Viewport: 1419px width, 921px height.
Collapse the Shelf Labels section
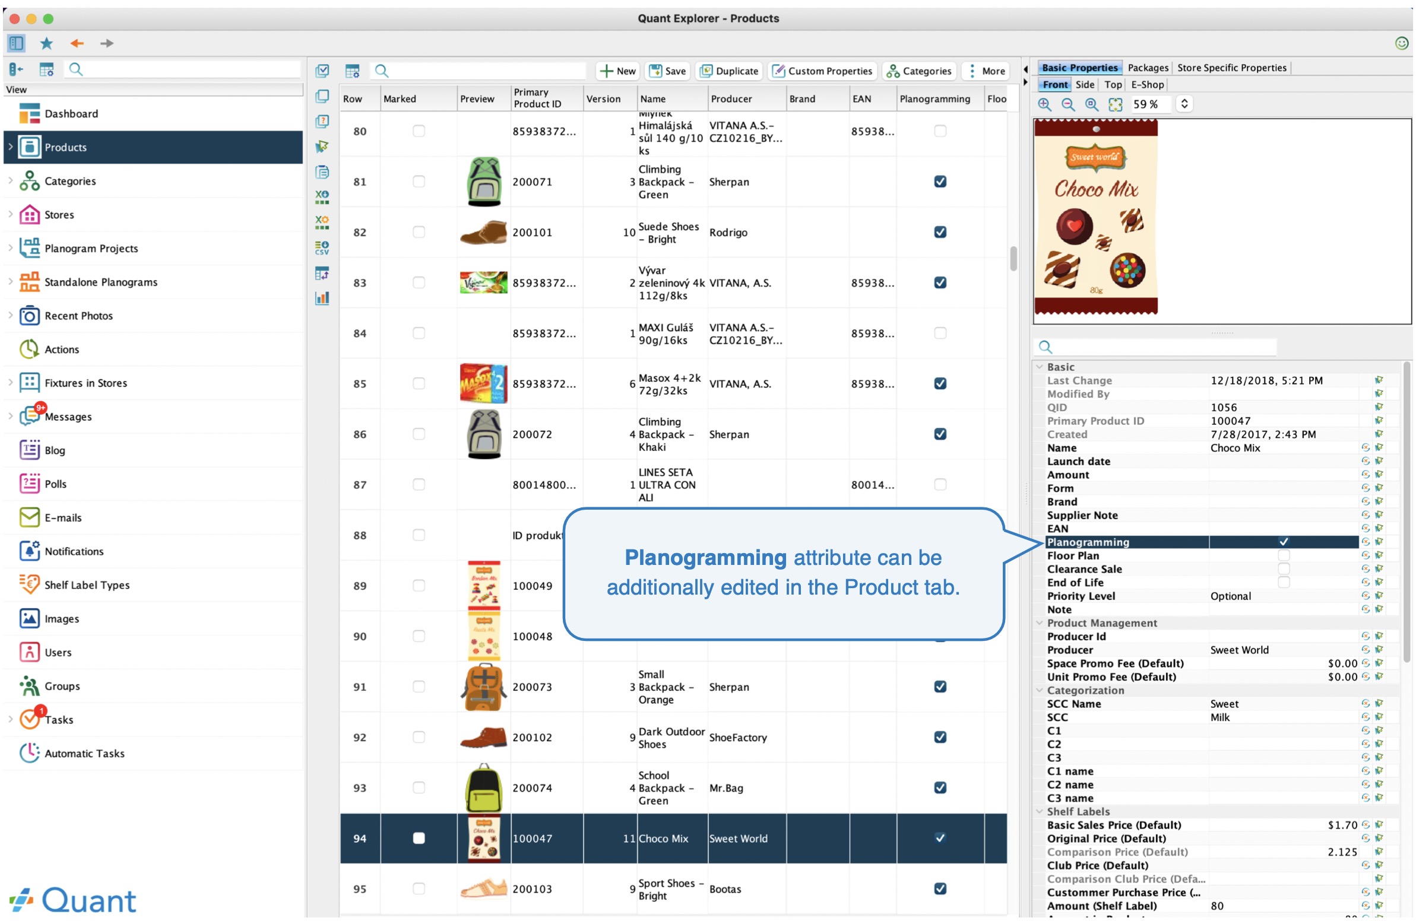1040,811
